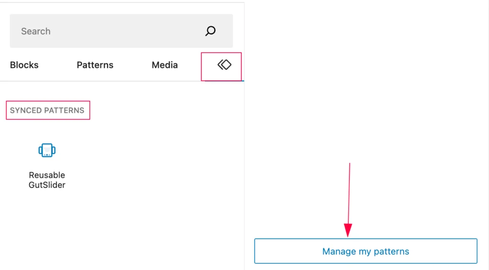489x270 pixels.
Task: Select Media in the inserter tabs
Action: click(165, 65)
